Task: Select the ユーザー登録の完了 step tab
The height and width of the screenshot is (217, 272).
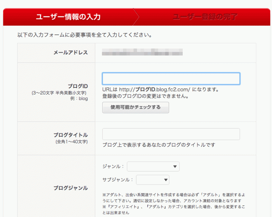Action: [x=205, y=17]
